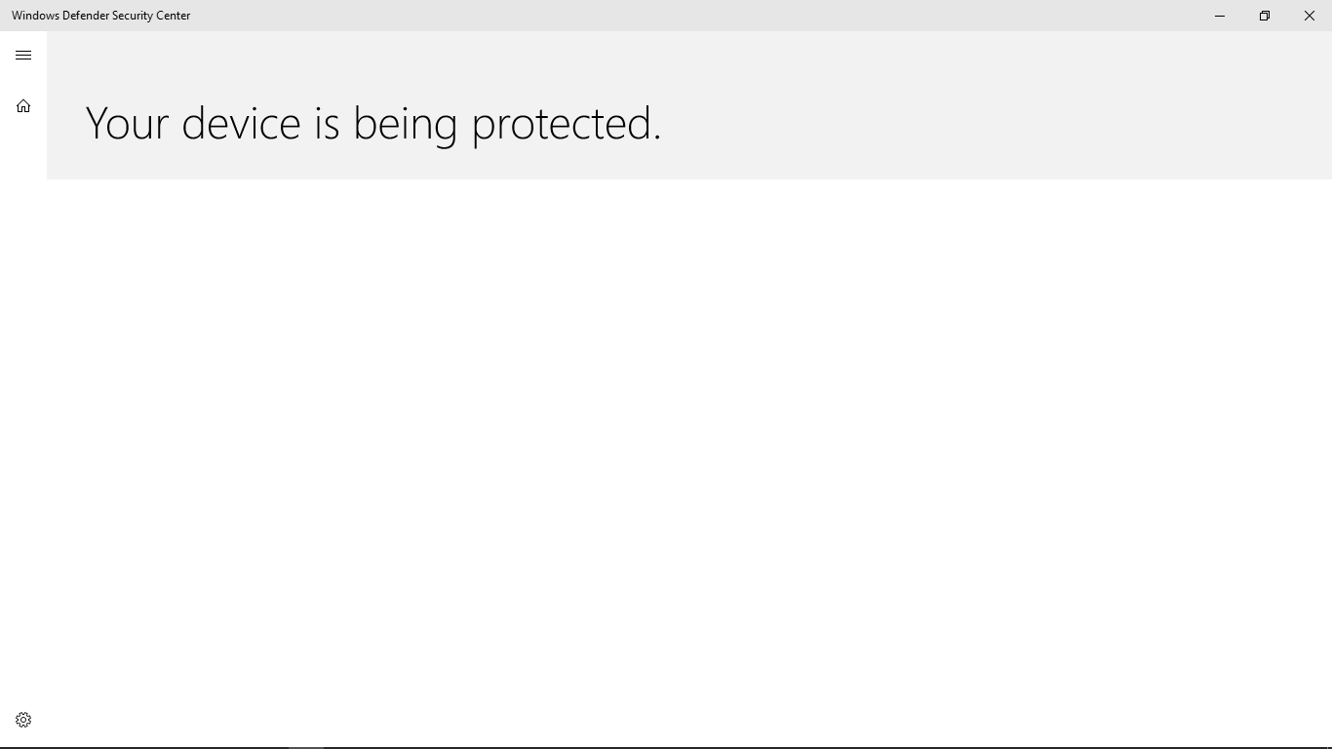Click the word "Your" in the heading
This screenshot has width=1332, height=749.
pos(127,124)
